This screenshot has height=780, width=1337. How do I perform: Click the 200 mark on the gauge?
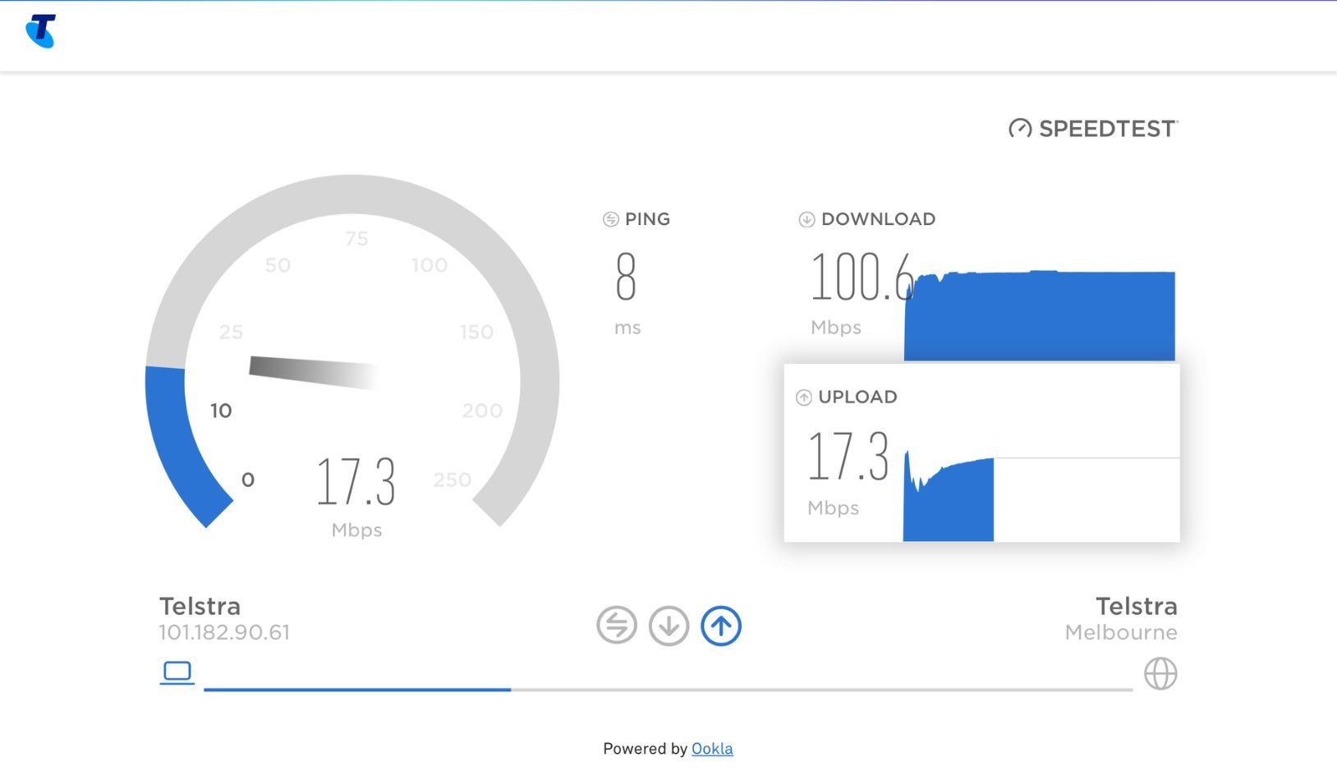click(x=482, y=411)
